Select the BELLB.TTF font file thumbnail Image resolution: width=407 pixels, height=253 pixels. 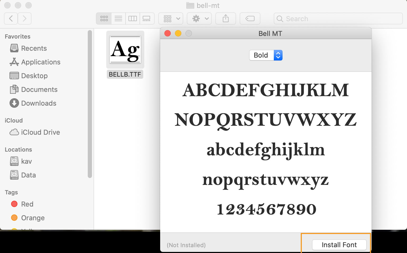(x=125, y=50)
